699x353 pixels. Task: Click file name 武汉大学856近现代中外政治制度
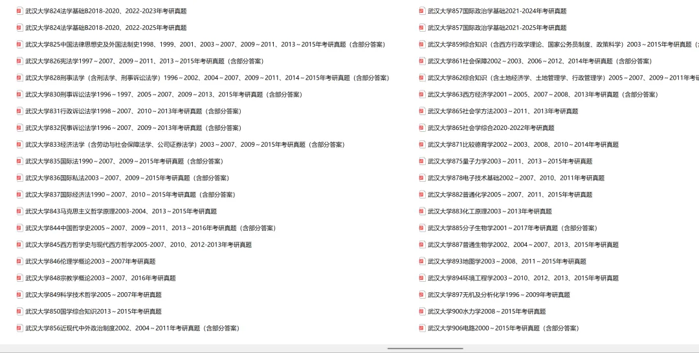click(x=133, y=328)
